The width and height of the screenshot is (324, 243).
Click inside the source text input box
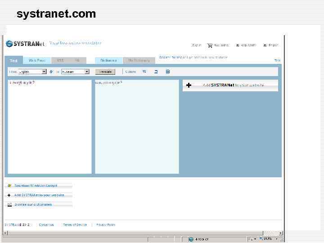tap(49, 126)
